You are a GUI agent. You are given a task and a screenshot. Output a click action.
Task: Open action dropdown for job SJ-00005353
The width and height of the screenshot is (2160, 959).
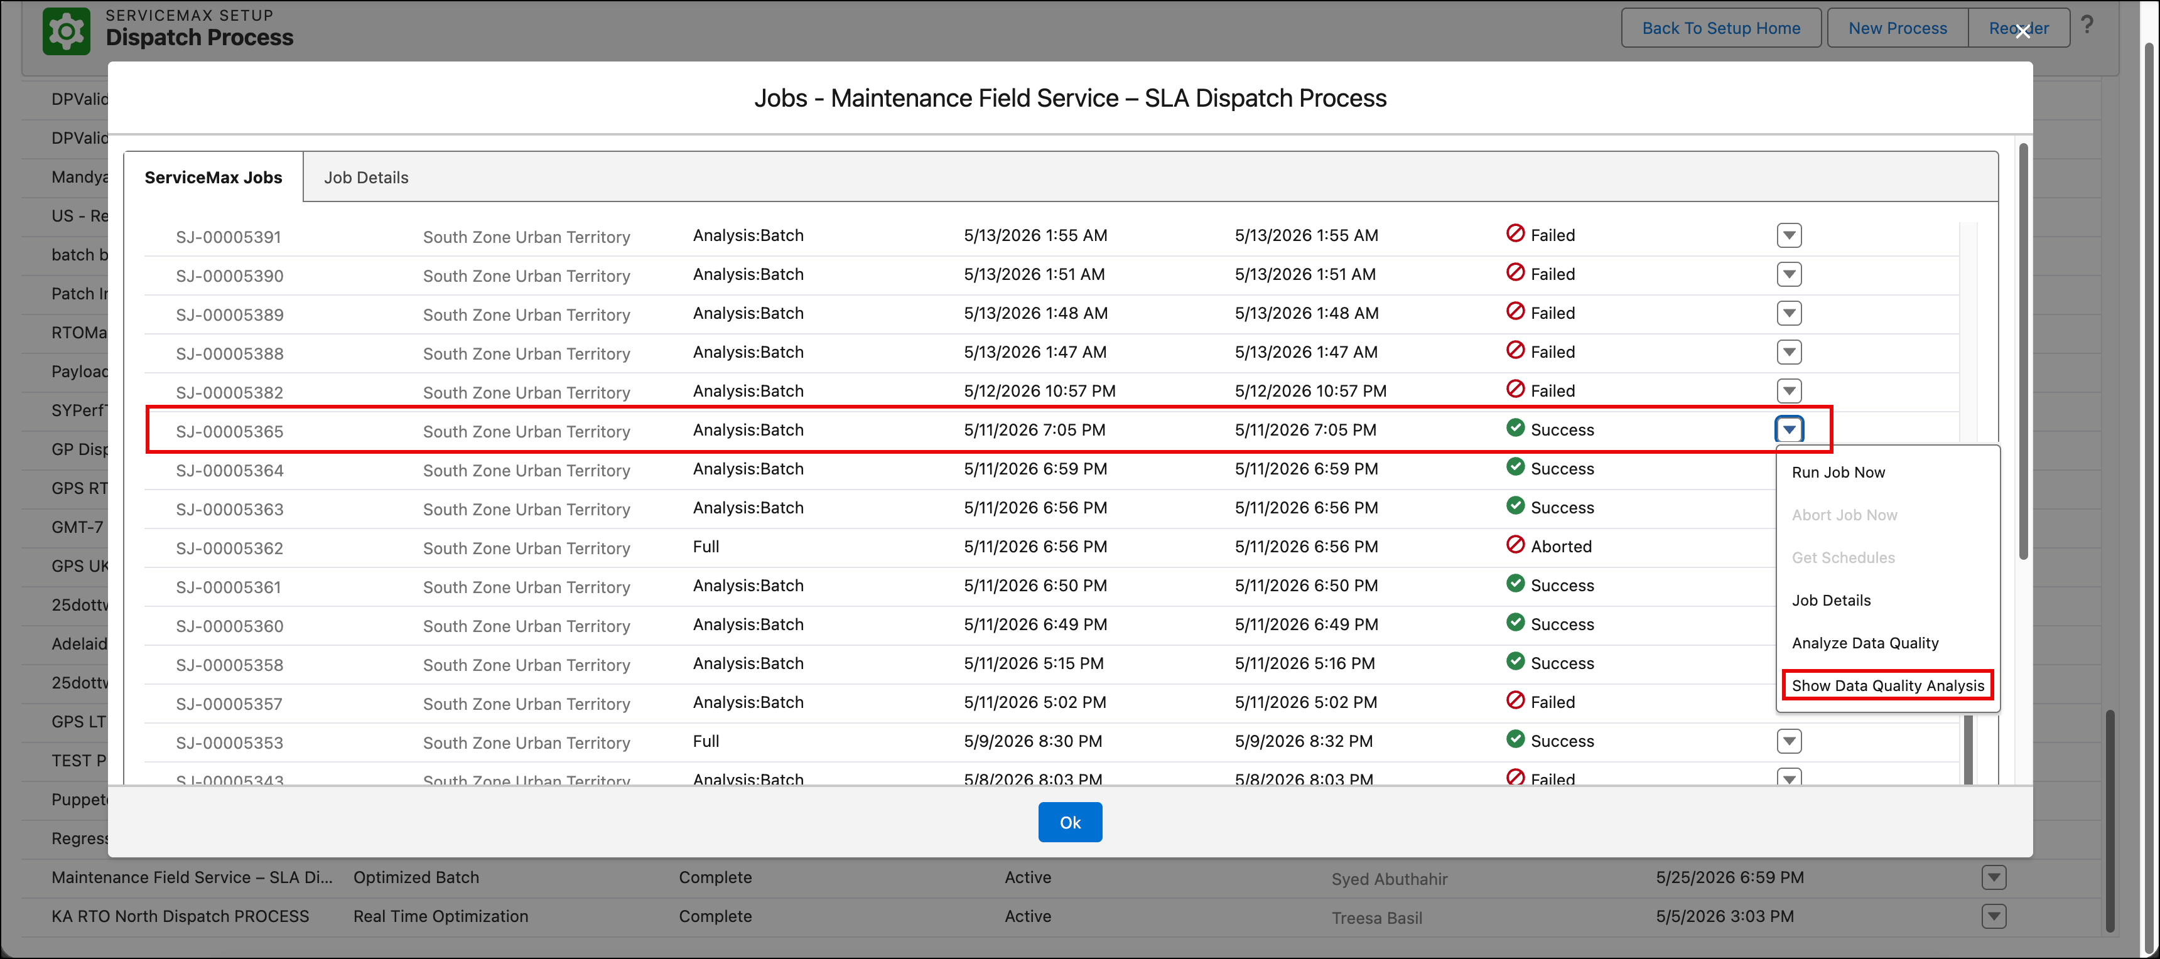tap(1788, 741)
